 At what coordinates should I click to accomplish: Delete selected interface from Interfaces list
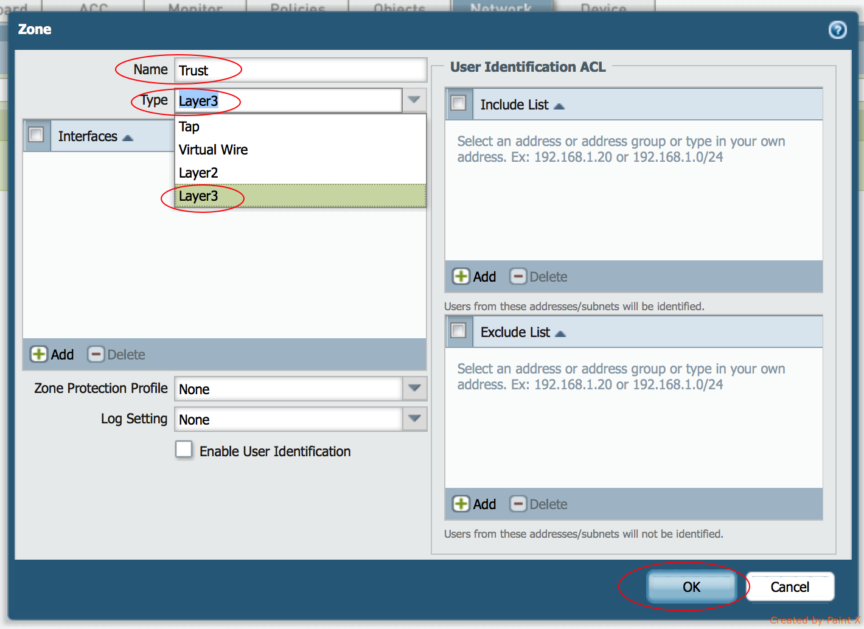point(116,355)
